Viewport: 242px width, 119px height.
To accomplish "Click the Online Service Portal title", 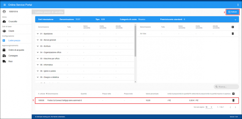I will (x=20, y=5).
